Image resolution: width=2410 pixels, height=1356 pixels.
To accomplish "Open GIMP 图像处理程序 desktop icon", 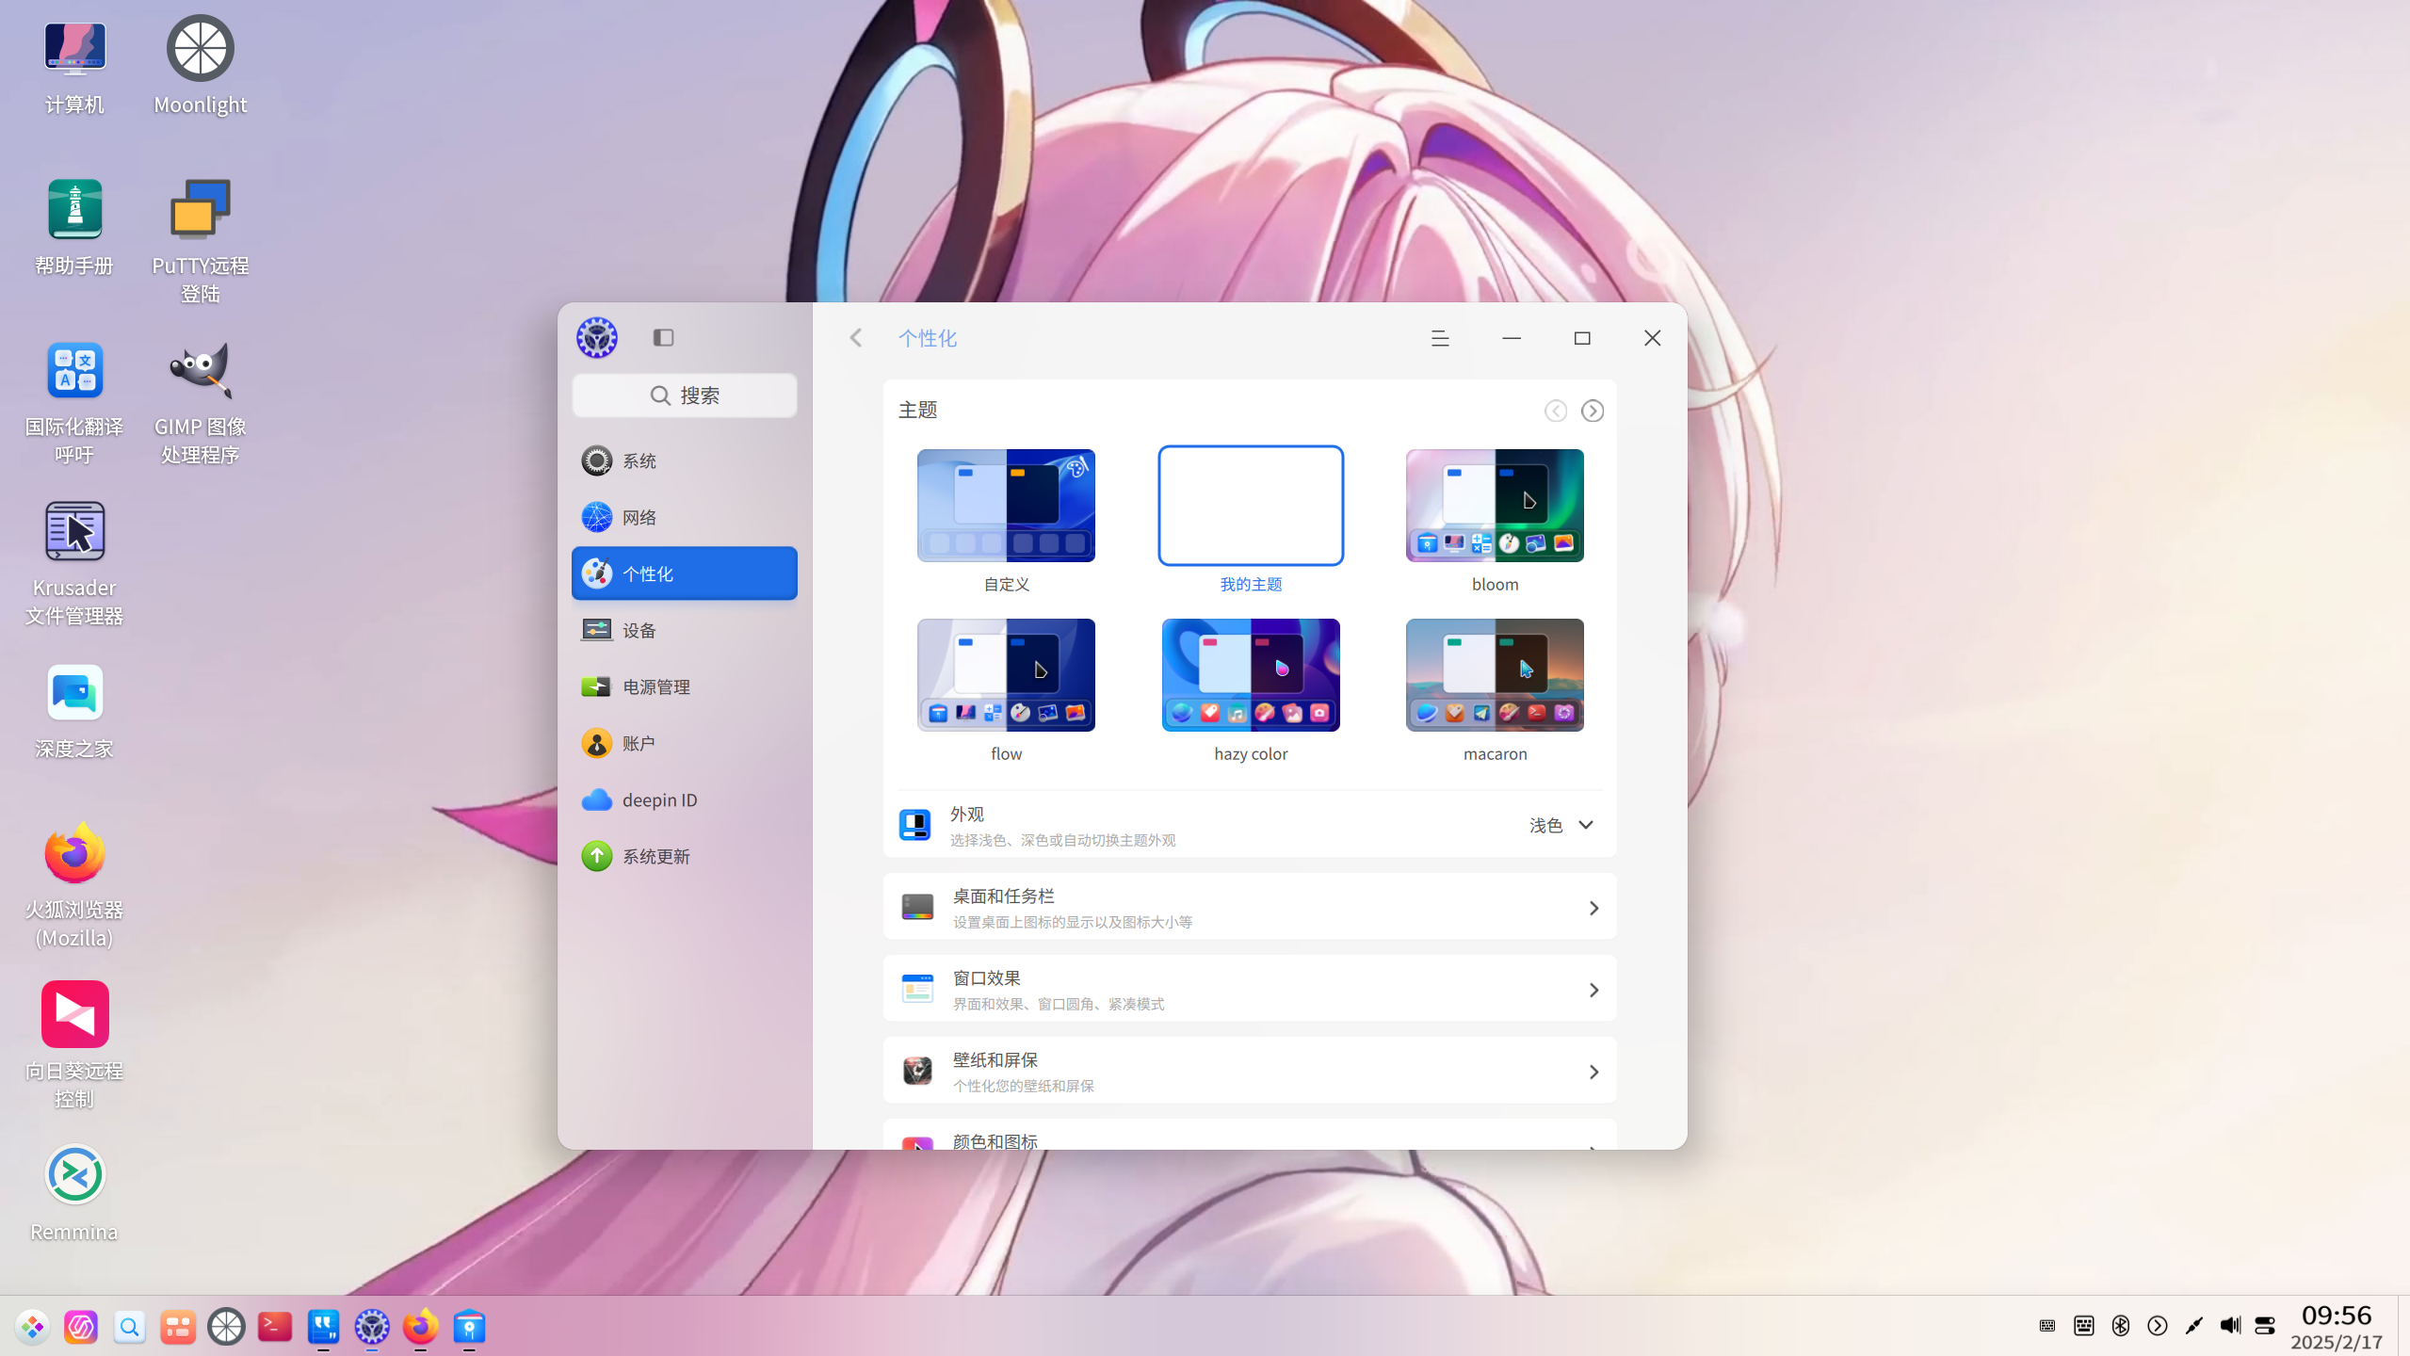I will pos(201,402).
